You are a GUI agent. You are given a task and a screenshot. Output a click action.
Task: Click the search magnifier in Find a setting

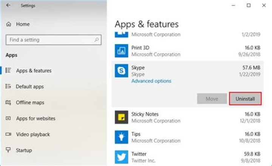pyautogui.click(x=97, y=40)
